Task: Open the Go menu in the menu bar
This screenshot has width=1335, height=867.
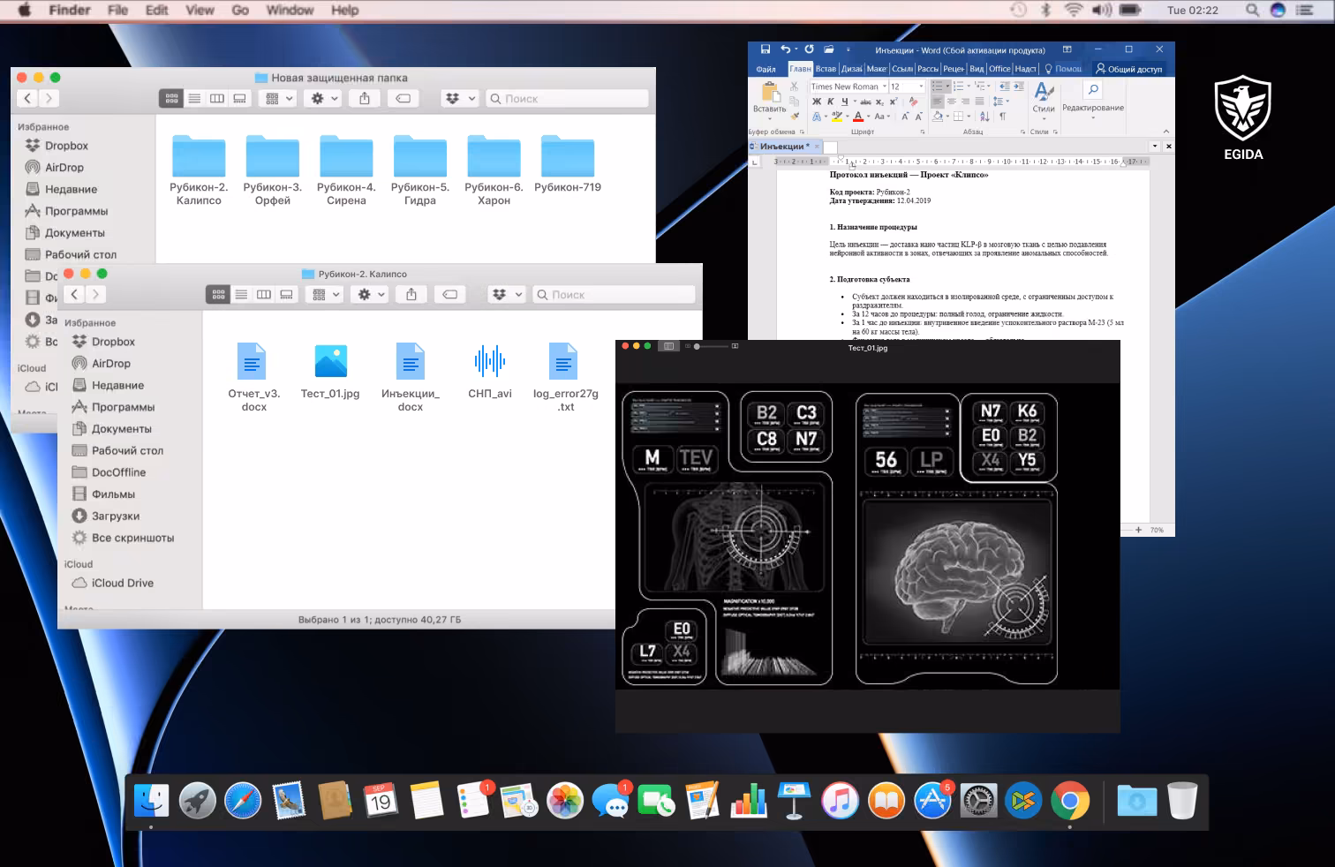Action: pyautogui.click(x=240, y=10)
